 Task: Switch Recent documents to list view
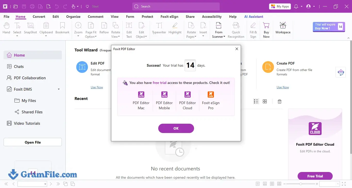coord(256,101)
